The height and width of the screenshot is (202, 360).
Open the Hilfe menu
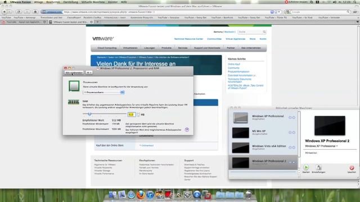124,2
